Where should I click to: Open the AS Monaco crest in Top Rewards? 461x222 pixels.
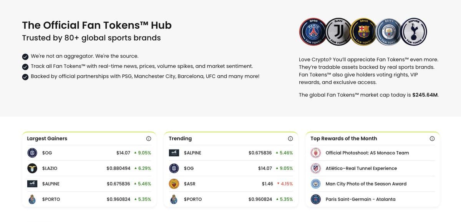[315, 153]
